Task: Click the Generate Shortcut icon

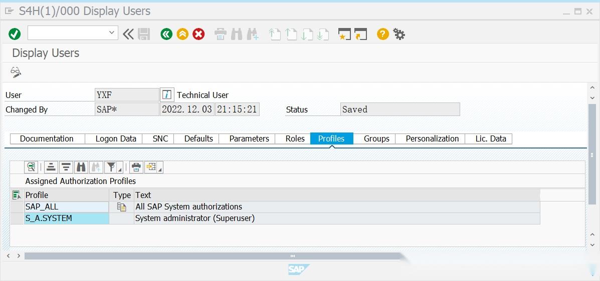Action: (360, 34)
